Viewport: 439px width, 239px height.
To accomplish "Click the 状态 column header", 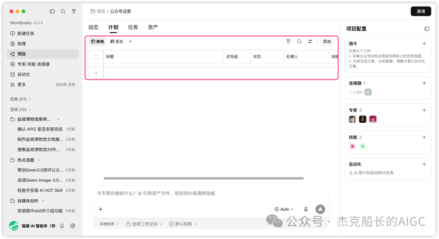I will pyautogui.click(x=267, y=57).
